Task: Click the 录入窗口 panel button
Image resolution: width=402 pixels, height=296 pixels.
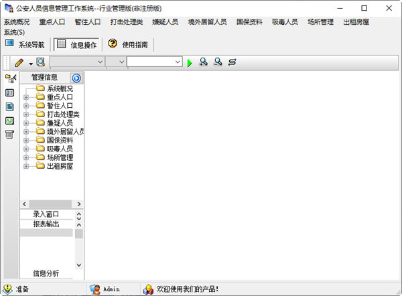Action: [46, 214]
